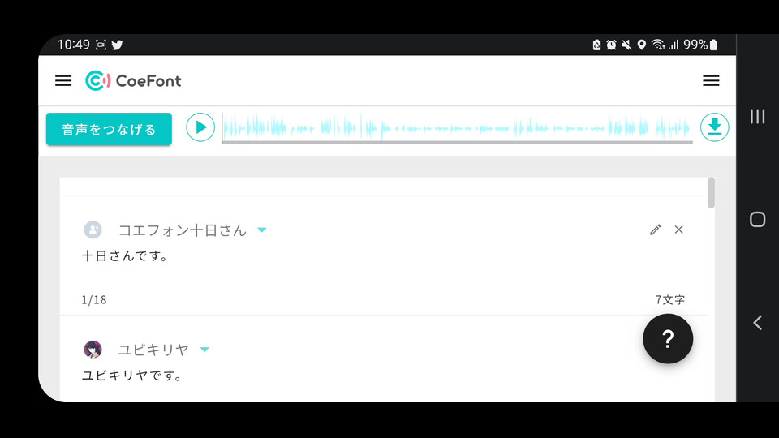Click the コエフォン十日さん avatar icon
779x438 pixels.
93,230
